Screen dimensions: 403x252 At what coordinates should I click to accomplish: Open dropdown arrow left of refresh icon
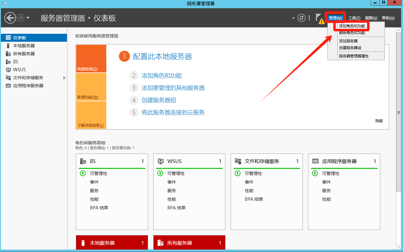coord(293,18)
